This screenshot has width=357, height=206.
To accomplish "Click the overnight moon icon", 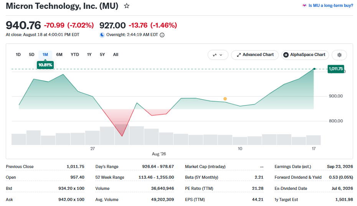I will [x=102, y=35].
